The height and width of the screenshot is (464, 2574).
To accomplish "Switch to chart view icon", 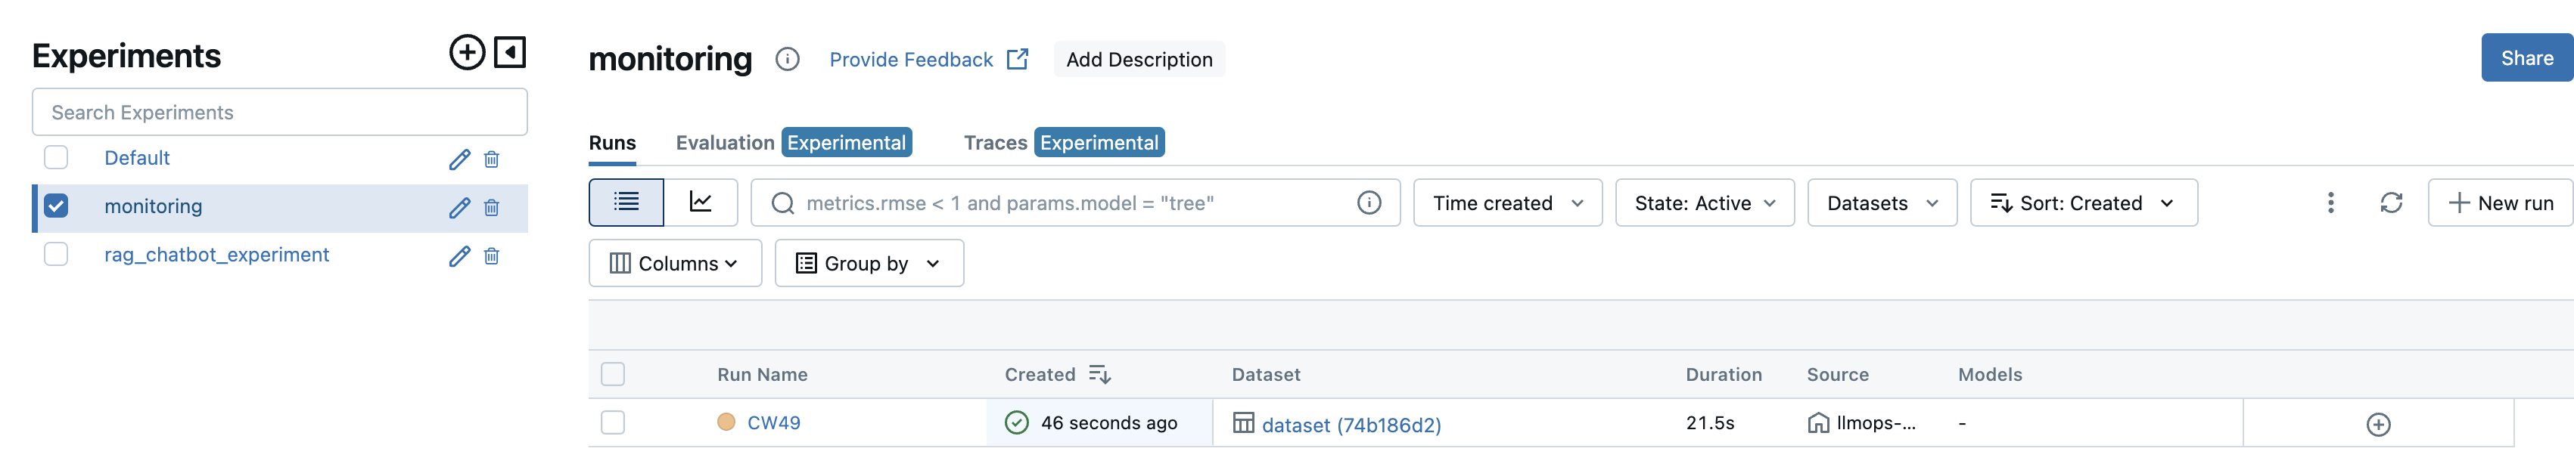I will tap(701, 203).
